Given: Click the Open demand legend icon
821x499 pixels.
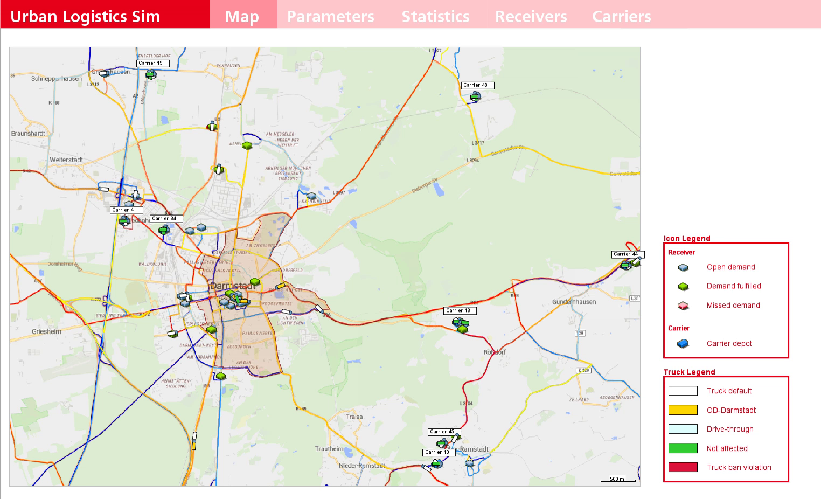Looking at the screenshot, I should pyautogui.click(x=683, y=267).
